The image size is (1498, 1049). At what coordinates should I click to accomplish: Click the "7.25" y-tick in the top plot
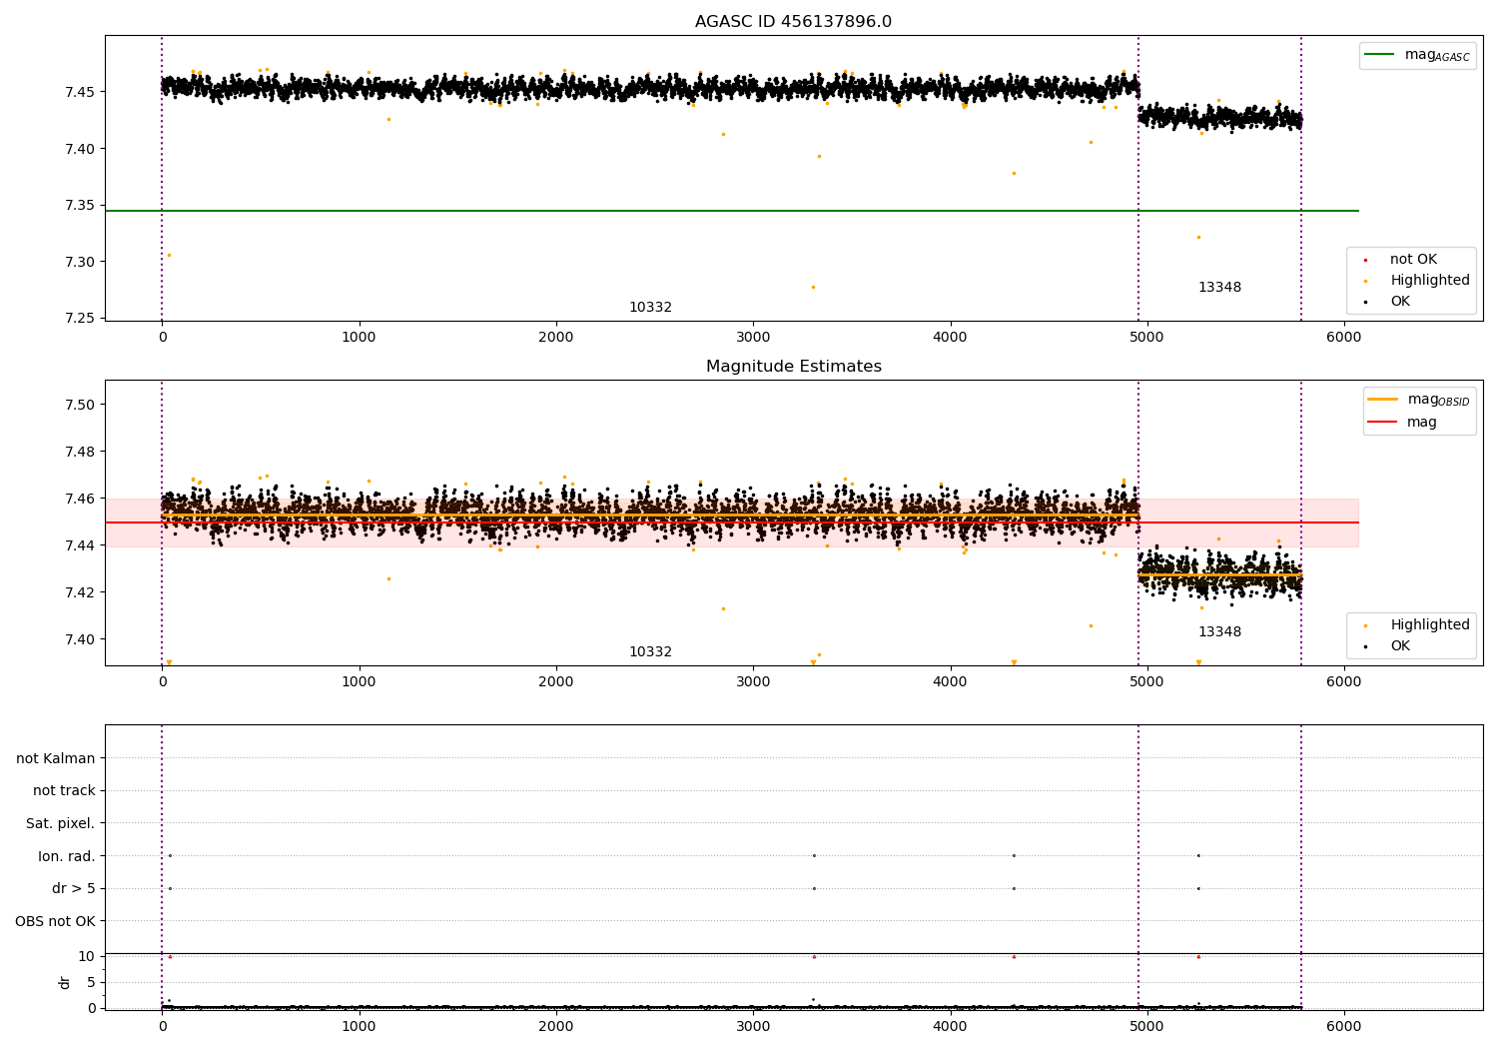80,319
